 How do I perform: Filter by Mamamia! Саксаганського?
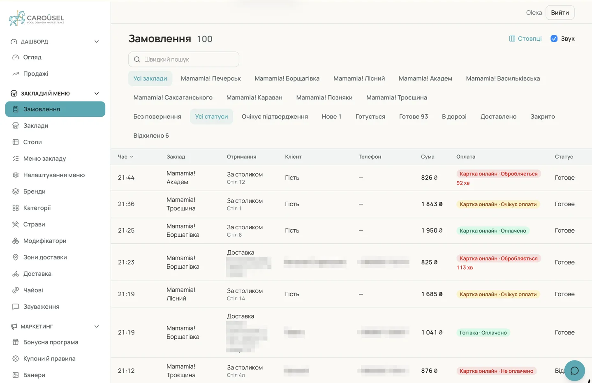coord(173,97)
